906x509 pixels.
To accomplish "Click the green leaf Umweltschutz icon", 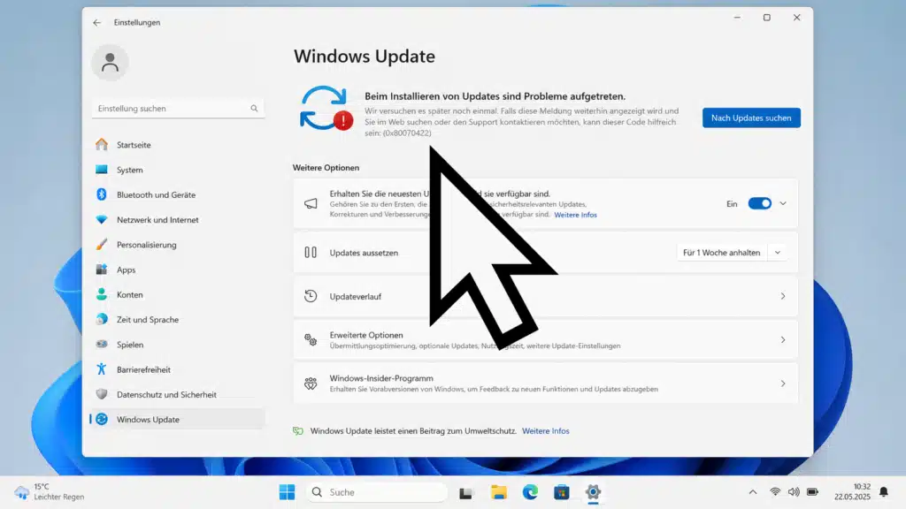I will pyautogui.click(x=298, y=431).
